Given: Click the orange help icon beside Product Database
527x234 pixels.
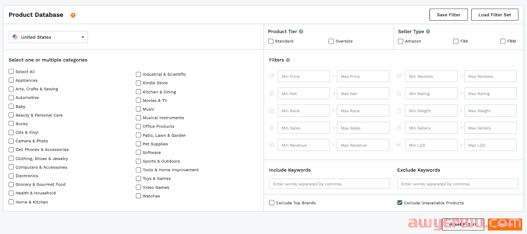Looking at the screenshot, I should click(73, 15).
